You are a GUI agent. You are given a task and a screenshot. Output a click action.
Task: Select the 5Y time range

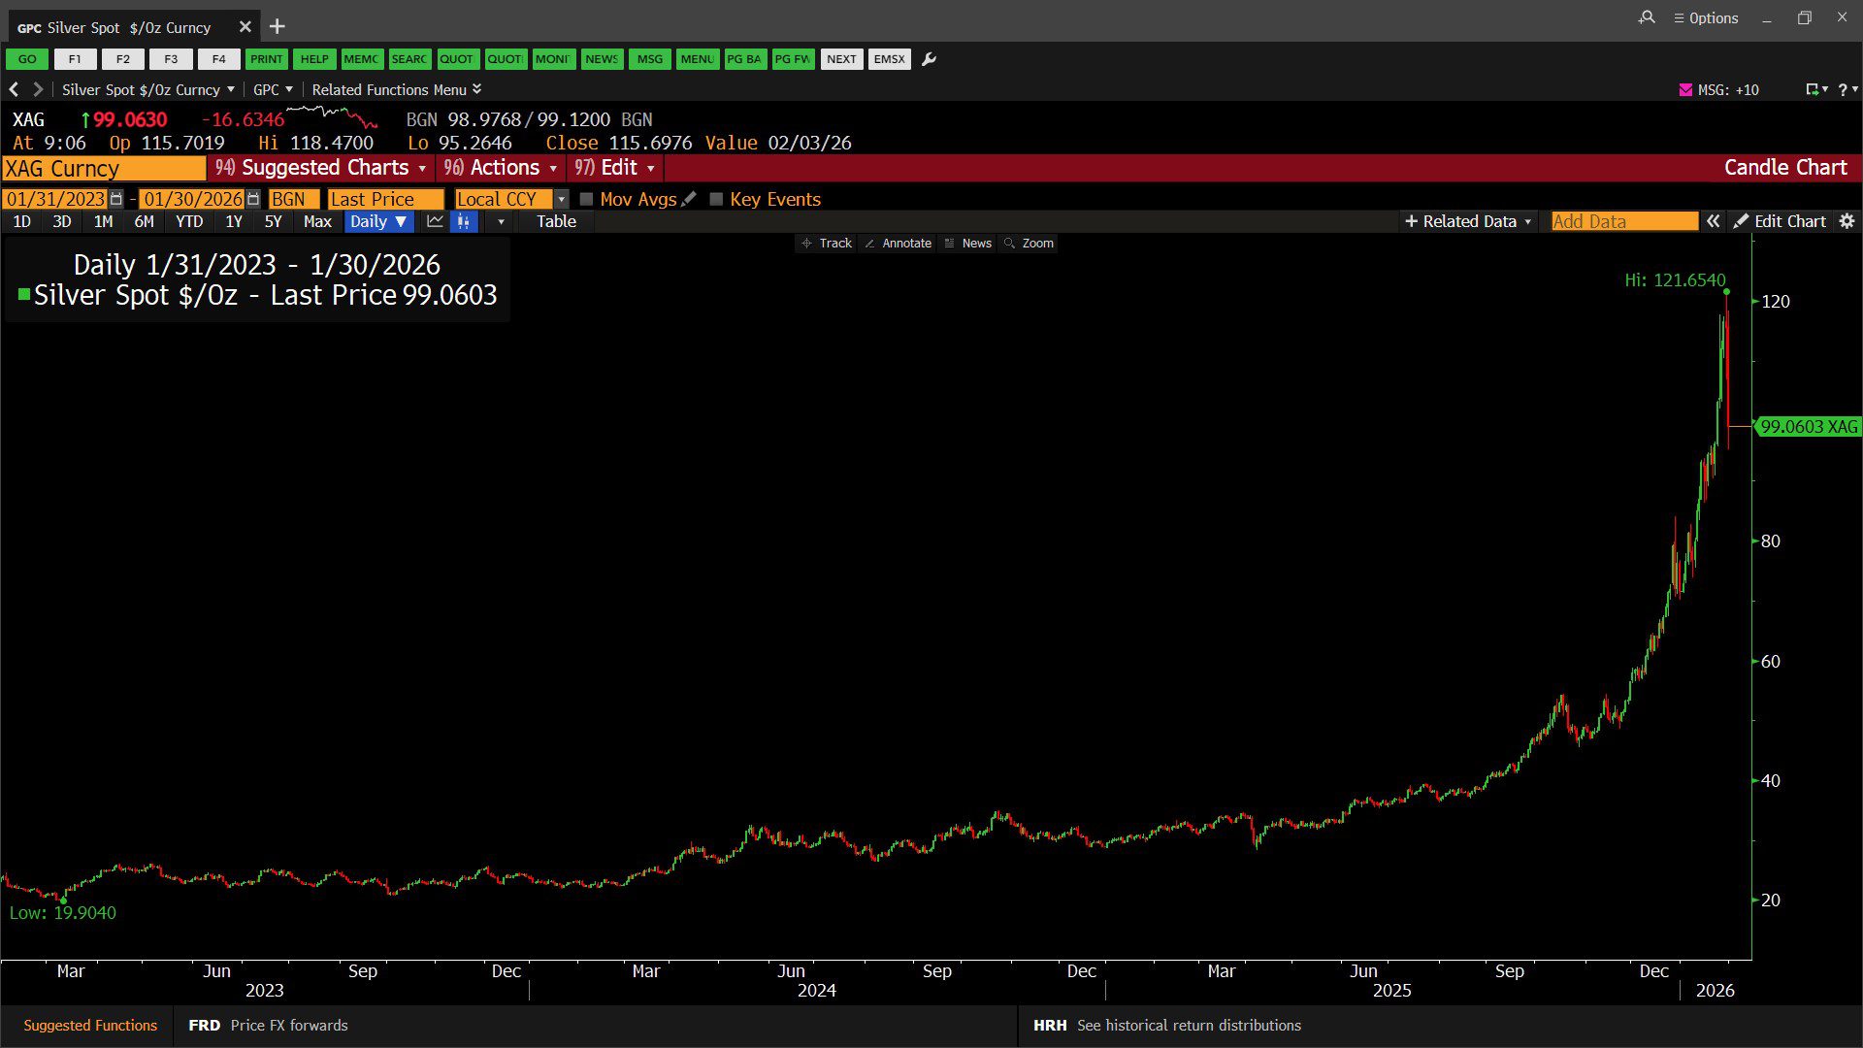274,221
